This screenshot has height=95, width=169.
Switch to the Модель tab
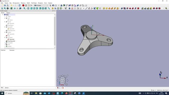click(3, 13)
